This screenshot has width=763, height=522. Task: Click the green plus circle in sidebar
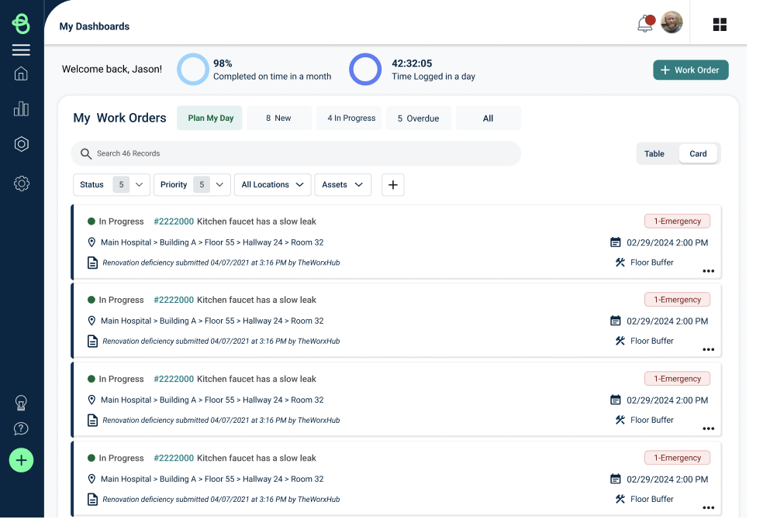click(x=21, y=460)
